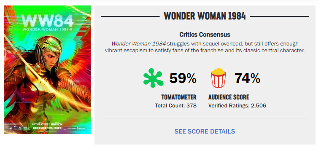Click the 'vibrant escapism' consensus sentence line
This screenshot has height=158, width=321.
pyautogui.click(x=205, y=51)
